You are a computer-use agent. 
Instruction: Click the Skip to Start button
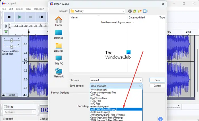(41, 17)
